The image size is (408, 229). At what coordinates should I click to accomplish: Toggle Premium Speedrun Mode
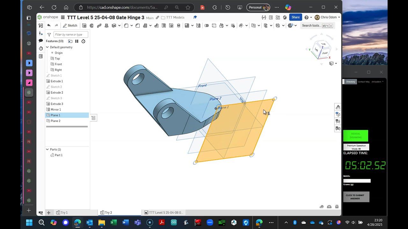356,147
